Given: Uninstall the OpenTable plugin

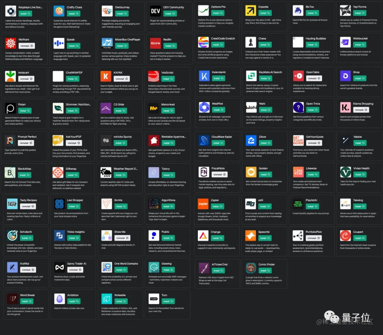Looking at the screenshot, I should (x=314, y=78).
